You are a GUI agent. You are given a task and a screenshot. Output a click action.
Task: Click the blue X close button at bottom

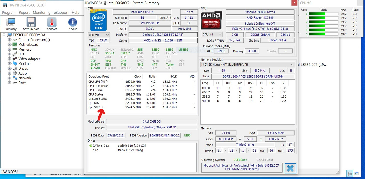pos(290,168)
